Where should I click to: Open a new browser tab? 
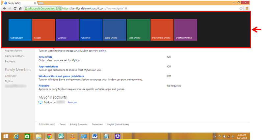(x=41, y=3)
